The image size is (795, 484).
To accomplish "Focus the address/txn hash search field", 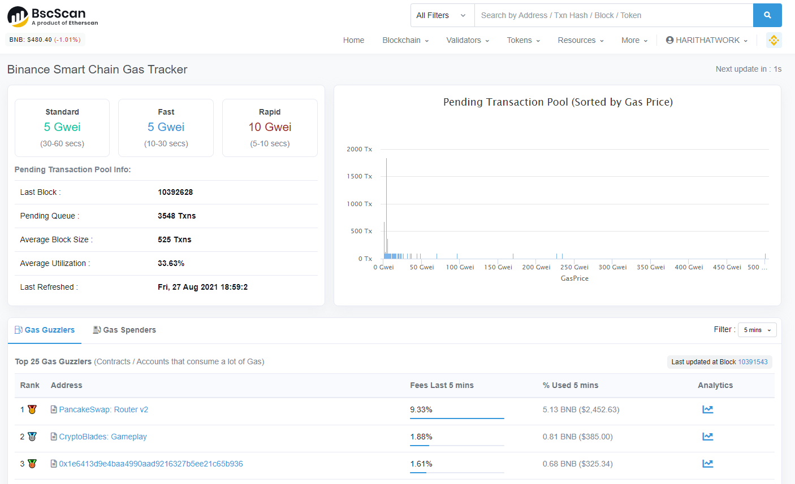I will 613,15.
